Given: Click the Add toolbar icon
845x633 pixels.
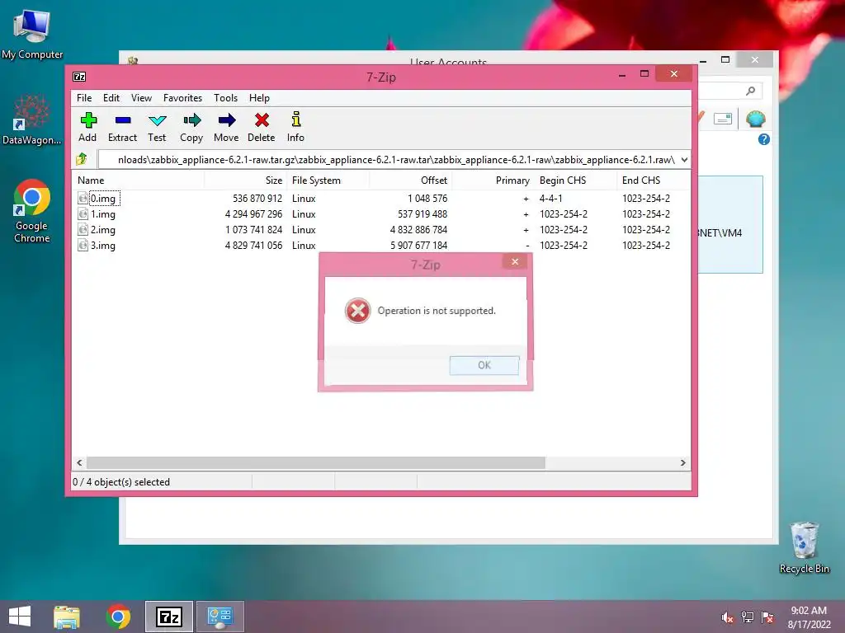Looking at the screenshot, I should click(x=87, y=120).
